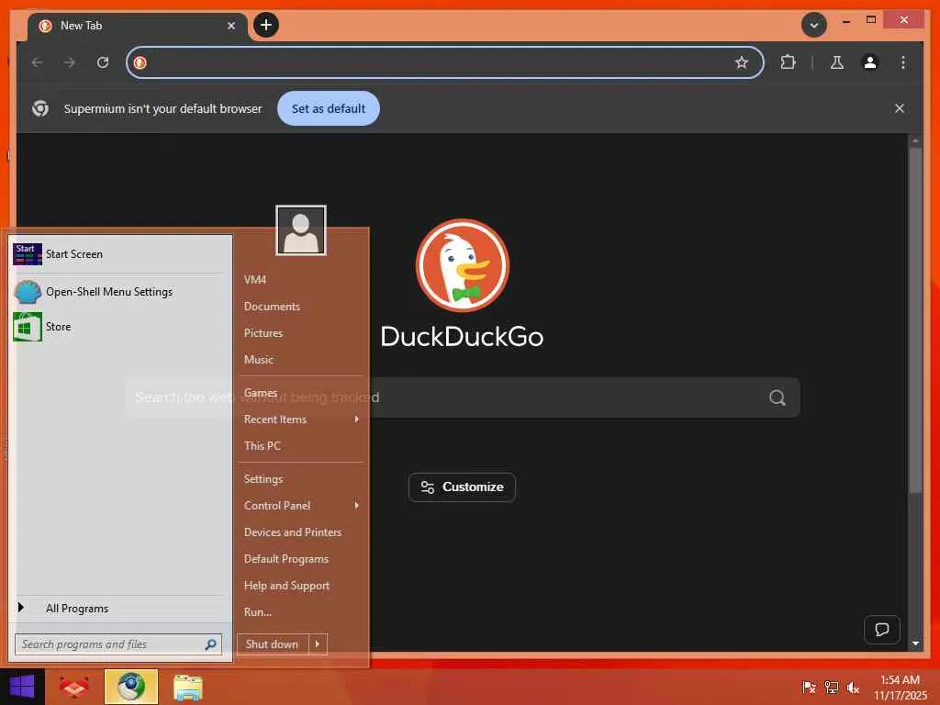The image size is (940, 705).
Task: Click Supermium browser taskbar icon
Action: click(131, 687)
